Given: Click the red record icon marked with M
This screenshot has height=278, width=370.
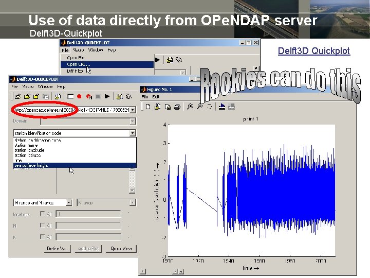Looking at the screenshot, I should pyautogui.click(x=89, y=96).
